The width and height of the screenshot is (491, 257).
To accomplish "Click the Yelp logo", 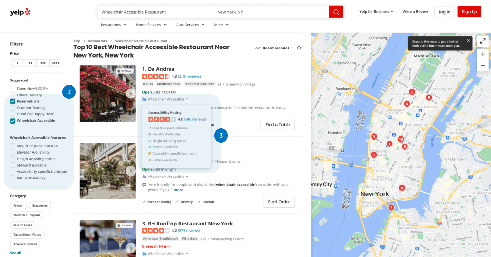I will tap(20, 12).
